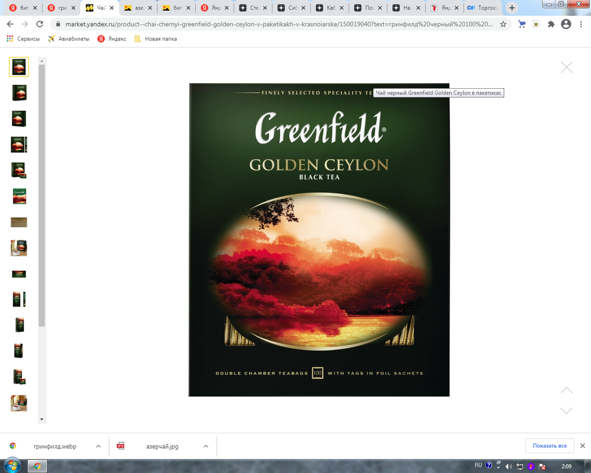Select the ninth thumbnail showing box side
The image size is (591, 473).
19,274
